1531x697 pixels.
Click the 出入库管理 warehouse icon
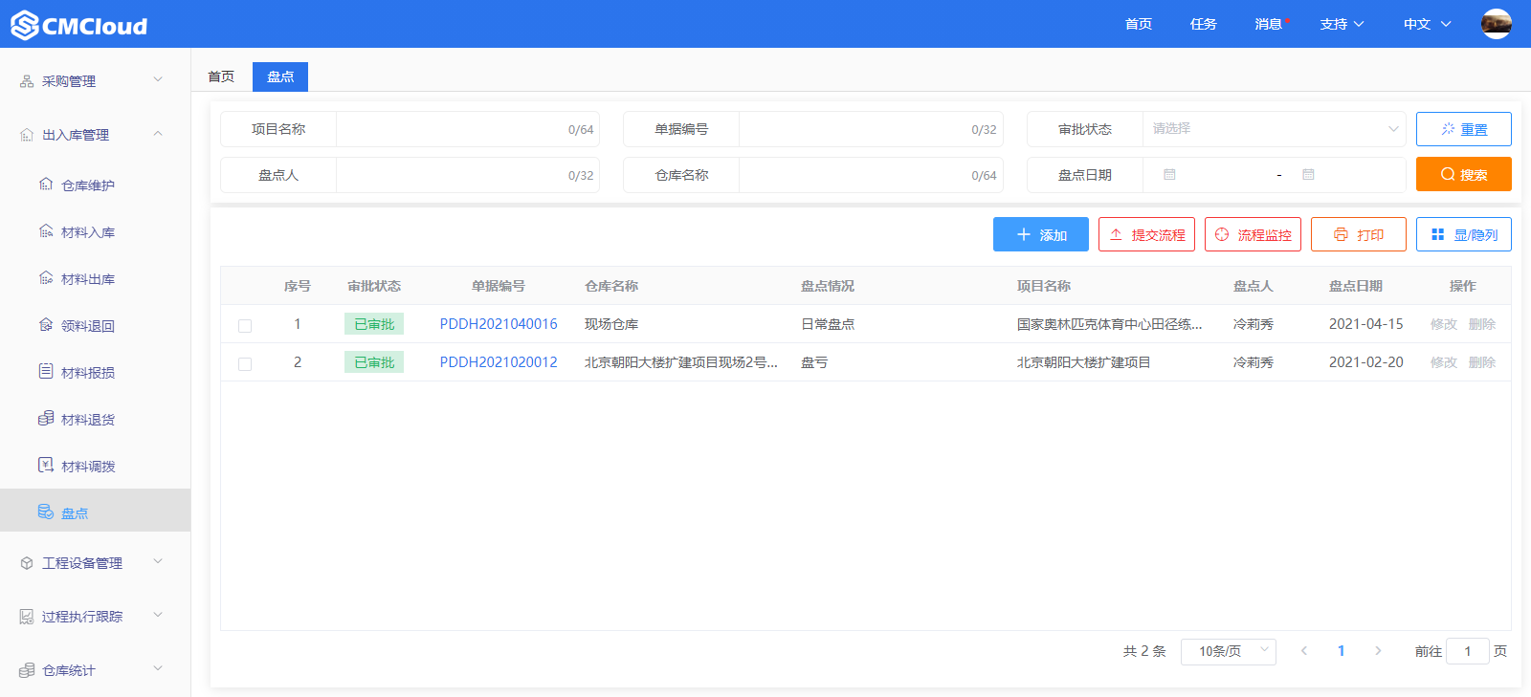pos(27,135)
